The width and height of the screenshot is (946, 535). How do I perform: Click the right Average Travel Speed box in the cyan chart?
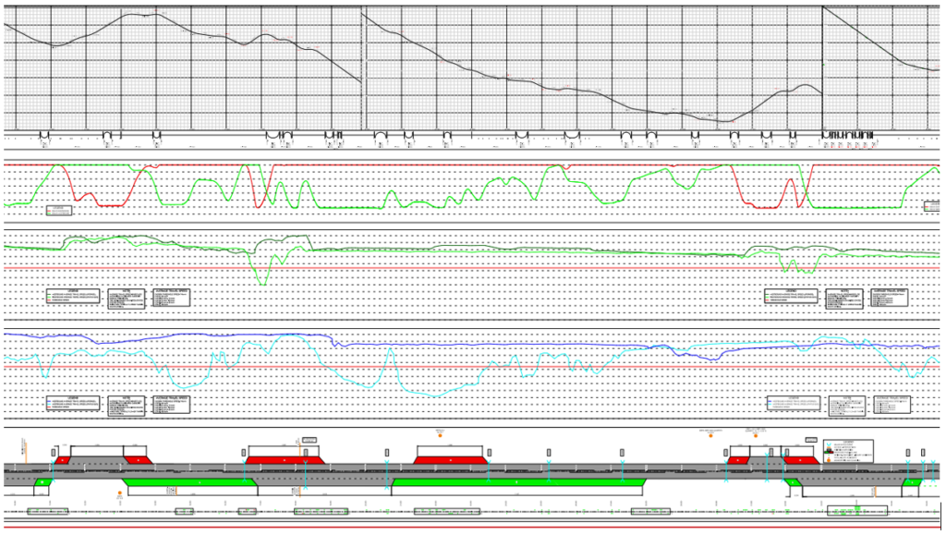point(891,404)
